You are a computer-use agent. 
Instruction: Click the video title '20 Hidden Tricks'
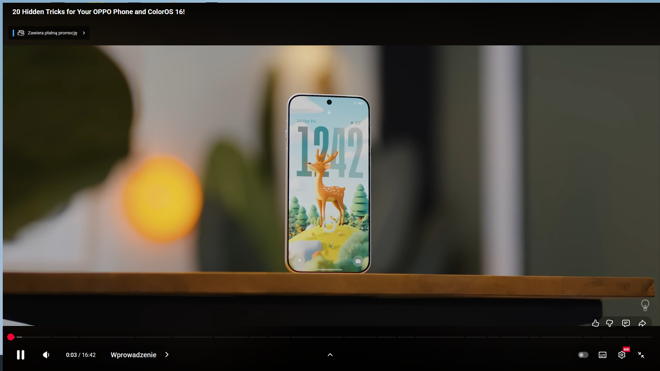point(99,12)
